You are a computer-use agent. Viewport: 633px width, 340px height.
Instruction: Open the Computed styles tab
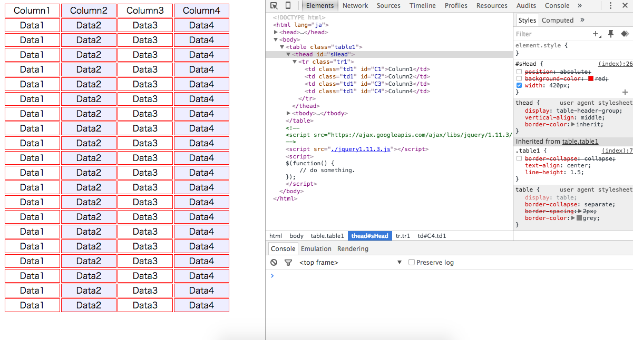[x=557, y=21]
